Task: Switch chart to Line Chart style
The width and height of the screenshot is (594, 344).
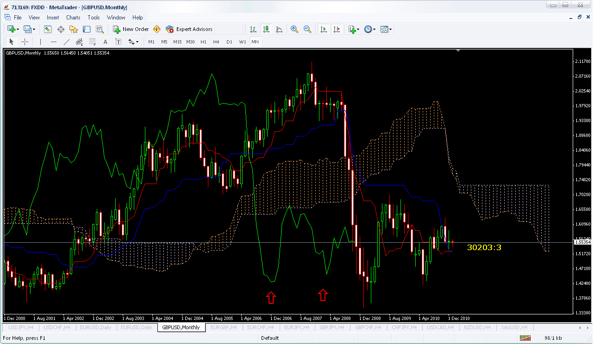Action: [x=279, y=29]
